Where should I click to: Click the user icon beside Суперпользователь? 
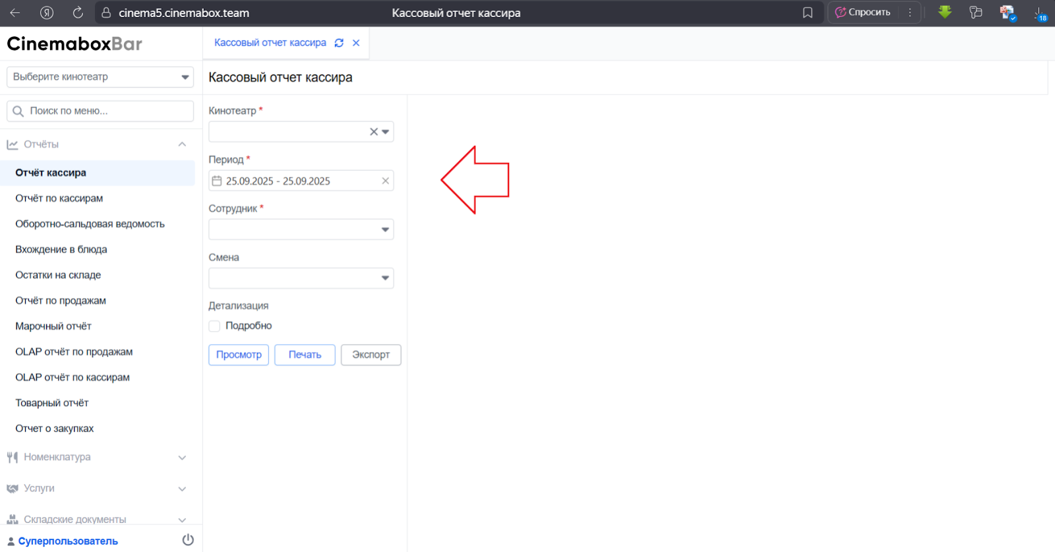11,541
